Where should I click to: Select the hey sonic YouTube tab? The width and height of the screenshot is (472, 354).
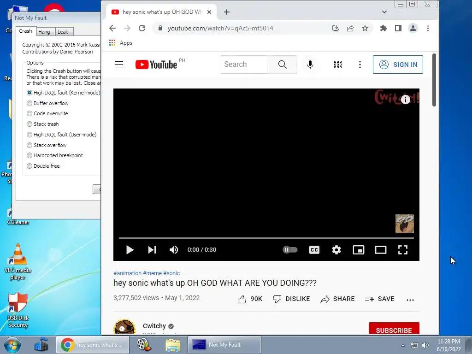[161, 12]
